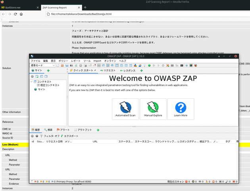Click the colored blocks Manage Add-ons icon
This screenshot has height=191, width=250.
point(135,65)
